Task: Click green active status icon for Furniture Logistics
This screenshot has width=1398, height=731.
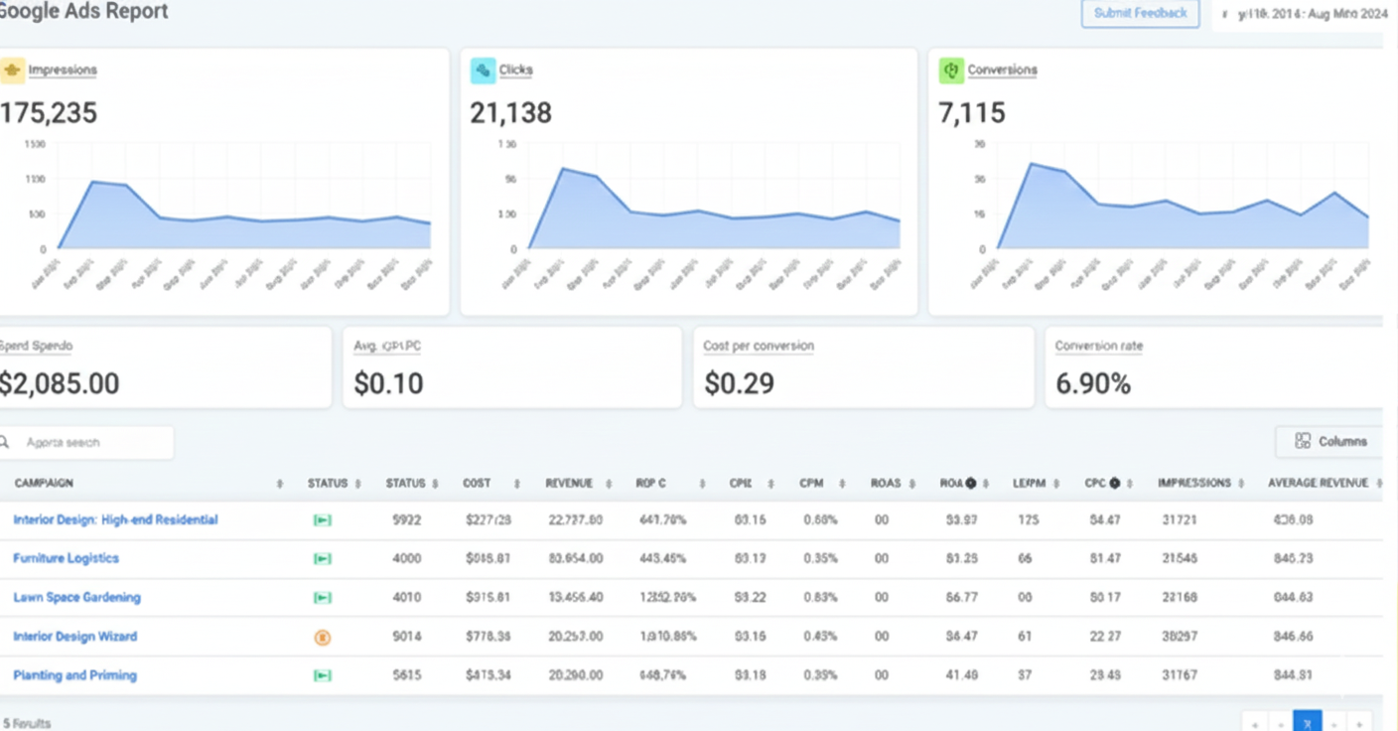Action: click(x=322, y=559)
